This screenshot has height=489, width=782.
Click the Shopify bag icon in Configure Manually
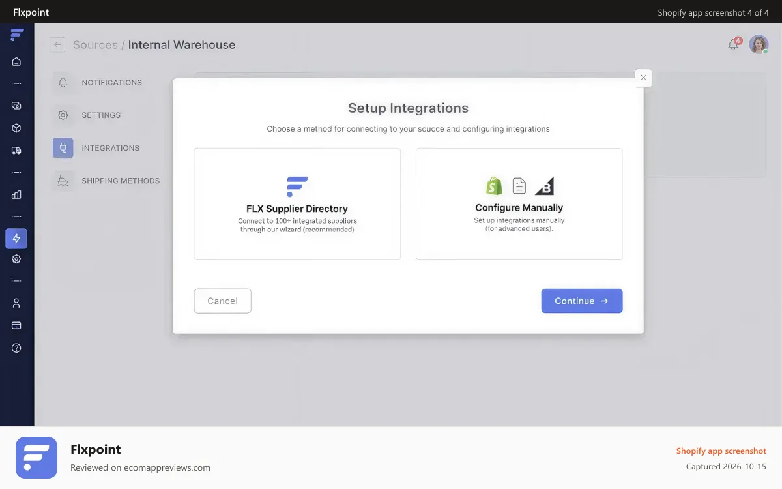click(495, 186)
